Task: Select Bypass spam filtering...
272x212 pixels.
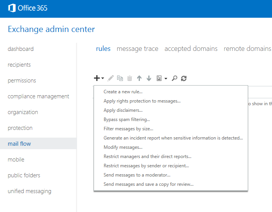Action: tap(127, 119)
